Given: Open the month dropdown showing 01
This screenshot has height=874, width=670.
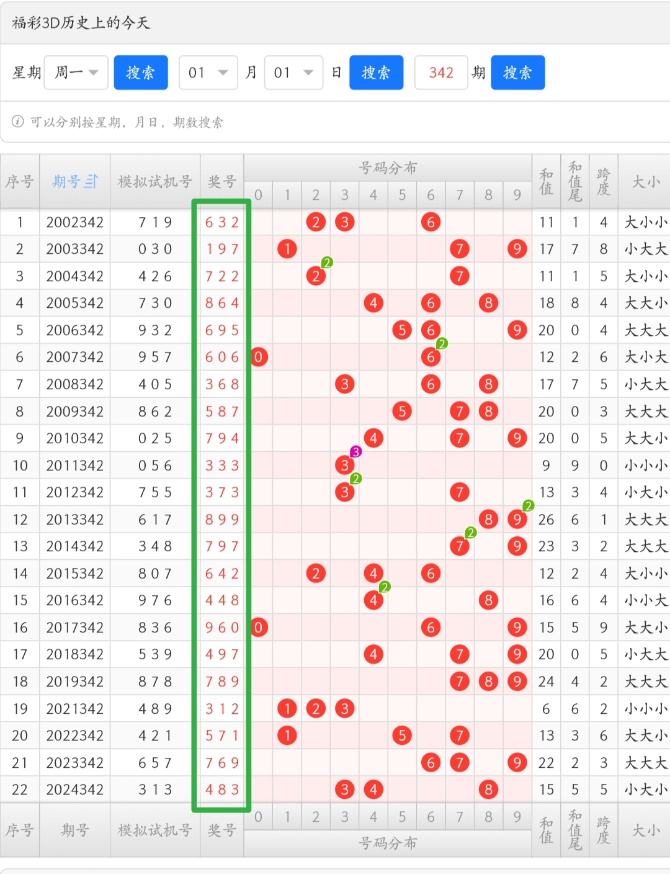Looking at the screenshot, I should (x=208, y=73).
